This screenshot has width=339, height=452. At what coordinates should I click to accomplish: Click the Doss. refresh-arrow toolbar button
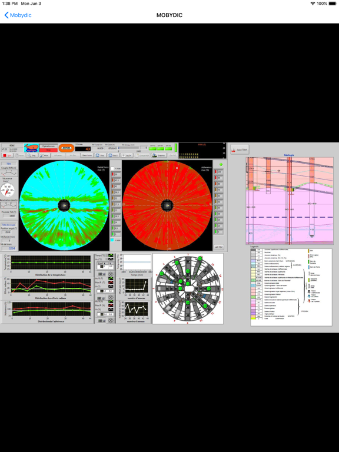pos(100,155)
